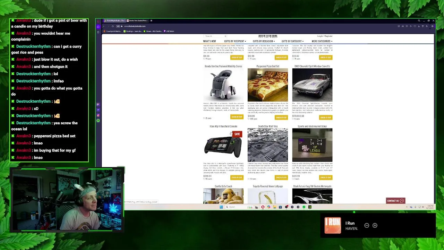
Task: Expand the Gifts By Occasion dropdown
Action: click(x=264, y=41)
